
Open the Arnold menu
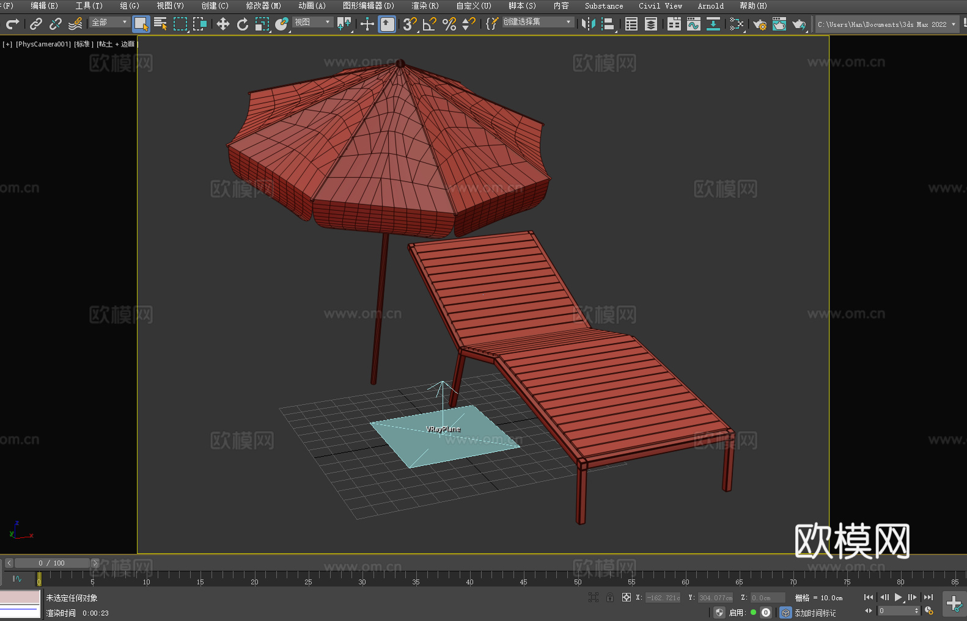click(710, 5)
